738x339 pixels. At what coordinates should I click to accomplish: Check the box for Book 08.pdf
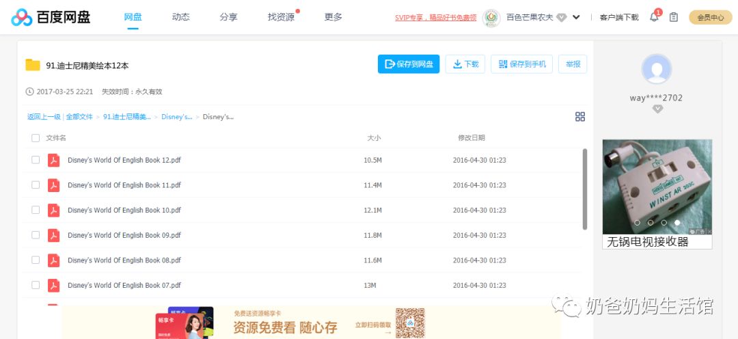(x=36, y=260)
